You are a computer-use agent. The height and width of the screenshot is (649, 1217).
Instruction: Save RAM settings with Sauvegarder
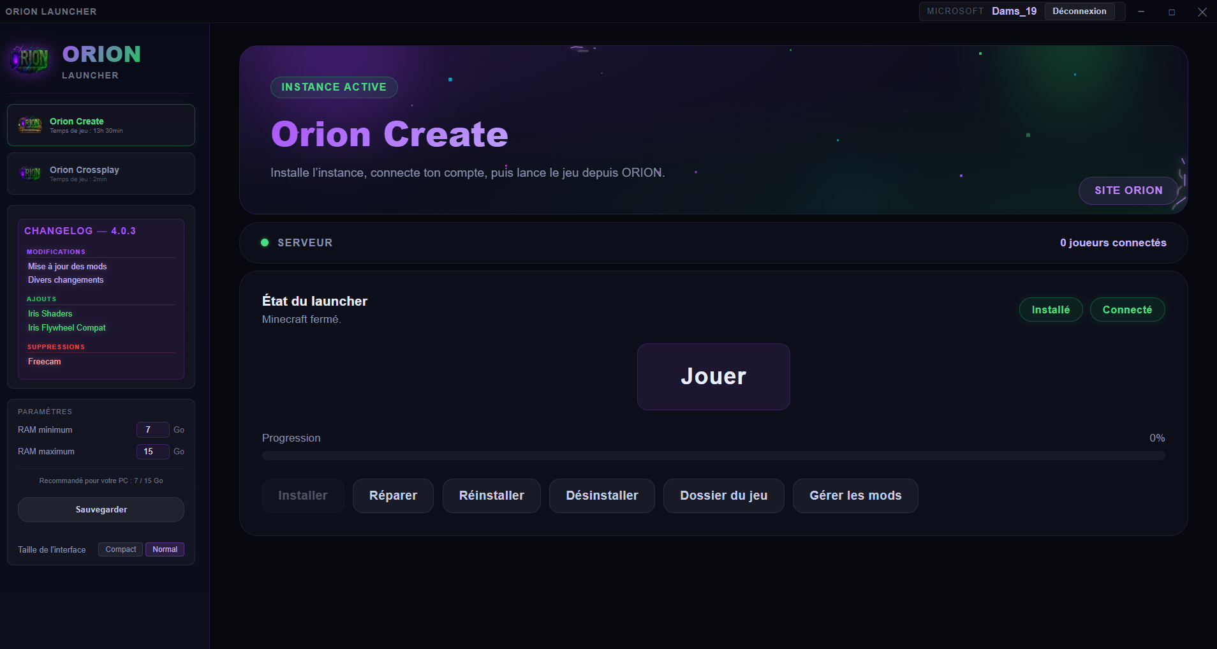click(x=101, y=509)
